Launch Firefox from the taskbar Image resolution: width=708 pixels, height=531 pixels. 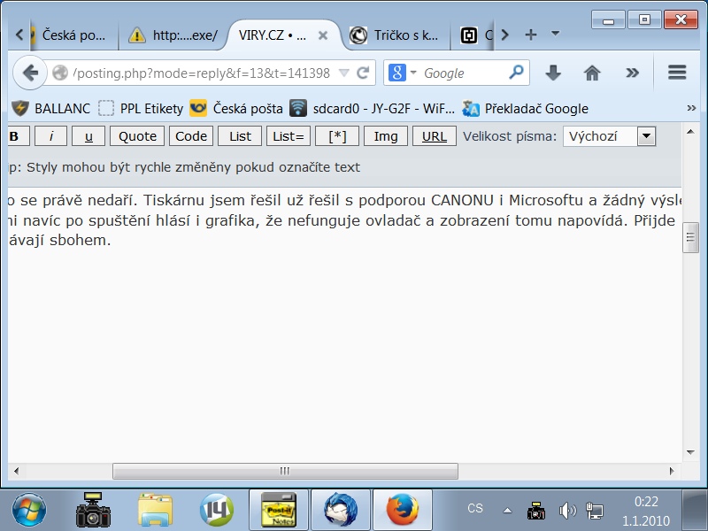click(403, 510)
